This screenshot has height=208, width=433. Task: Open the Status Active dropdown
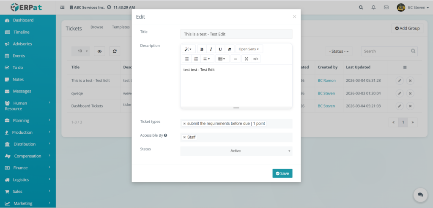click(x=236, y=151)
